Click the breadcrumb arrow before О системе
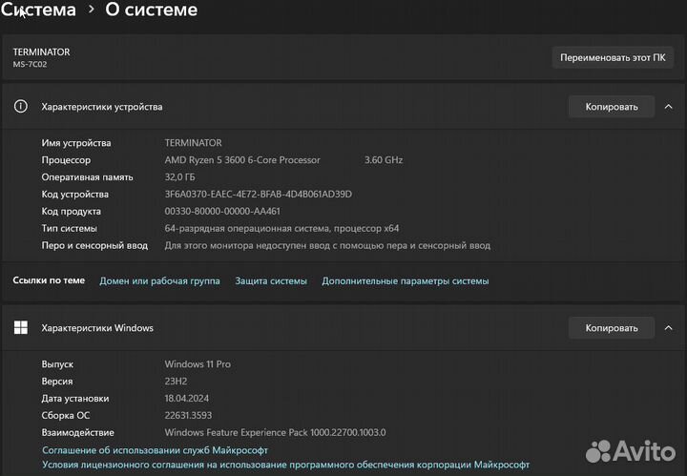 (x=91, y=10)
